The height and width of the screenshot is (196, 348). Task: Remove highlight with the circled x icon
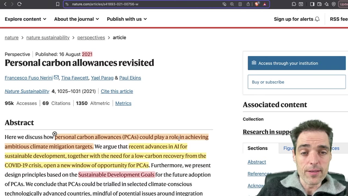point(55,134)
